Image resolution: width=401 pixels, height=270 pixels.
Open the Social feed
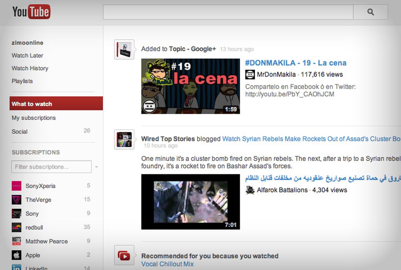(x=20, y=132)
